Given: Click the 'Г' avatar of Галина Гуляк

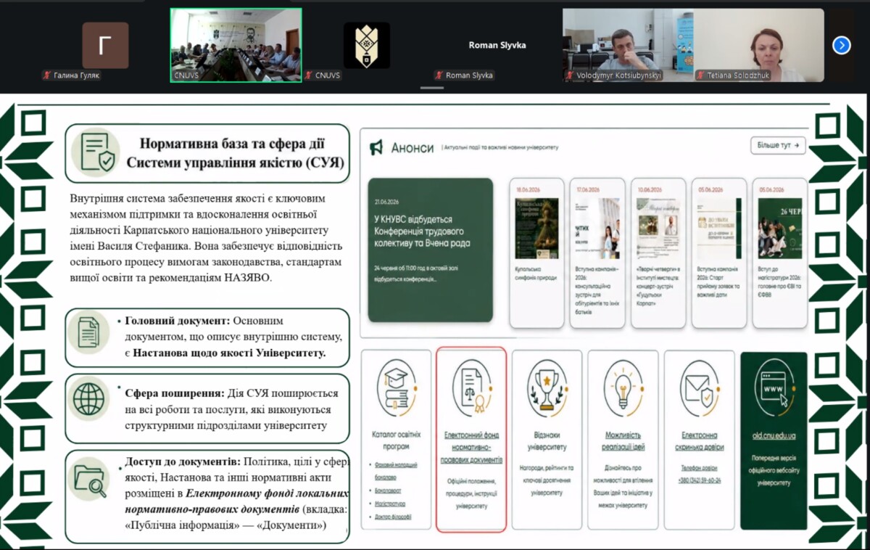Looking at the screenshot, I should (x=105, y=45).
